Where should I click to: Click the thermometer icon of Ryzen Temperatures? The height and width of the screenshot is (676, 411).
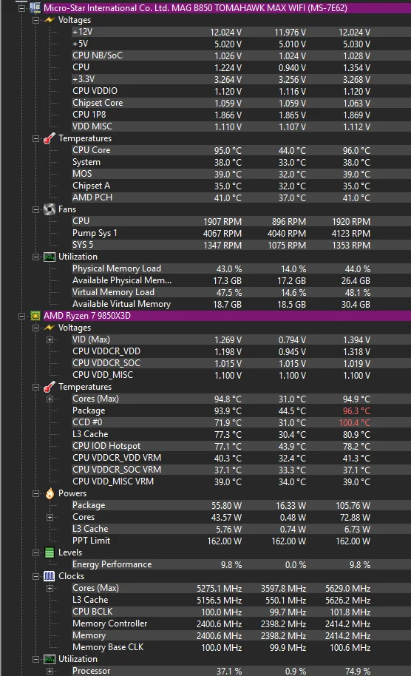click(x=50, y=387)
